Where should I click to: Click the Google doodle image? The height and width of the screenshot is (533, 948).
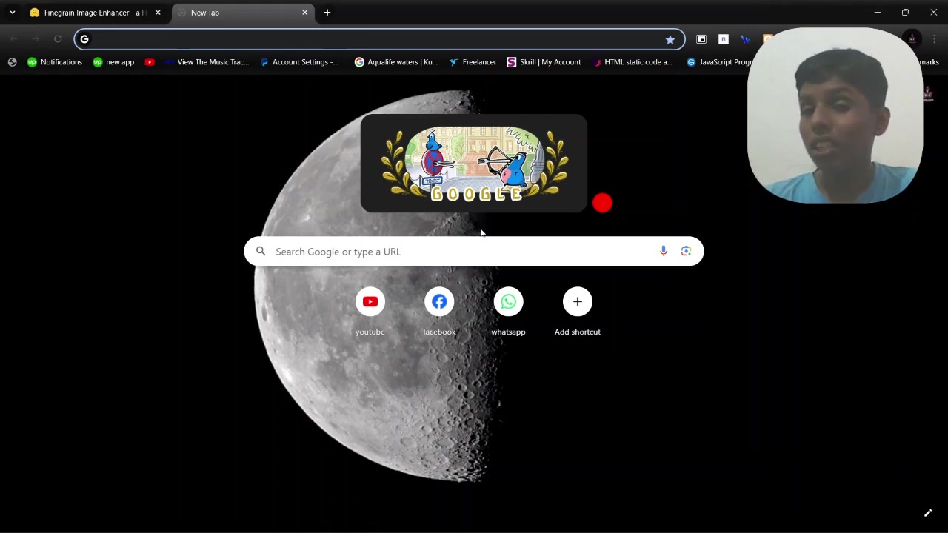(474, 164)
